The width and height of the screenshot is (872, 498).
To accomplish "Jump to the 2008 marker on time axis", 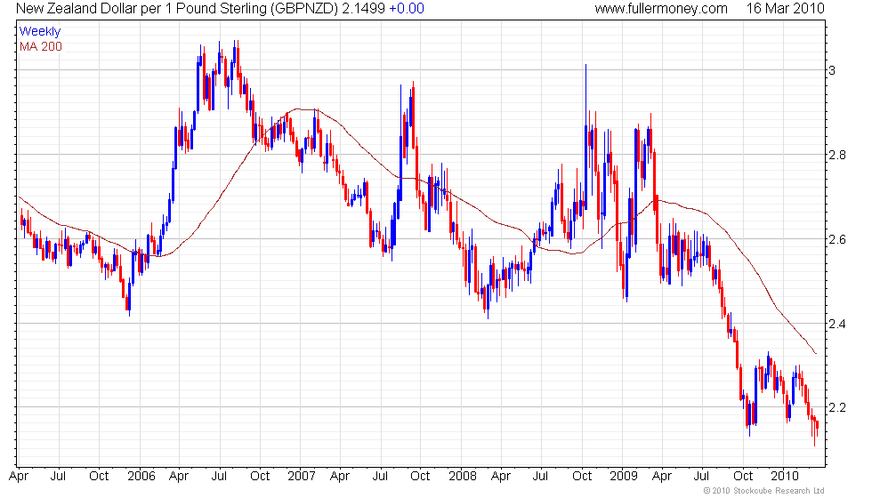I will (x=462, y=476).
